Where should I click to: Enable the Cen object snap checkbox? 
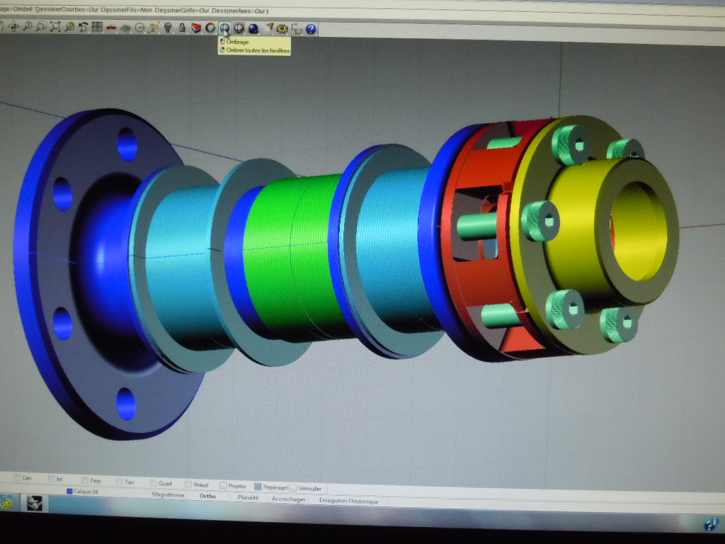[17, 477]
